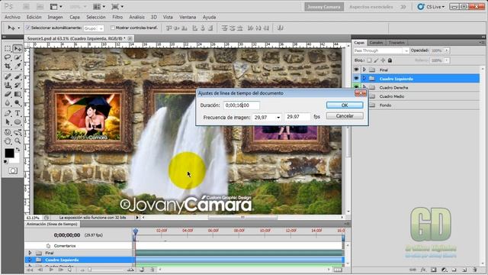Click OK in the timeline settings dialog
This screenshot has height=275, width=488.
[x=345, y=105]
